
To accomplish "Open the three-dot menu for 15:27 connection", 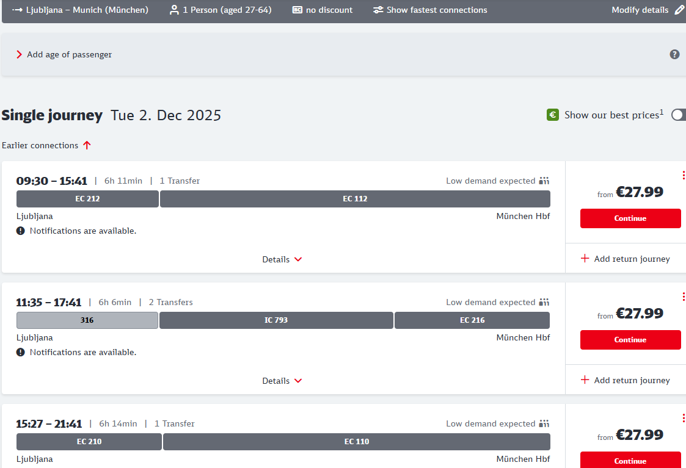I will 684,418.
